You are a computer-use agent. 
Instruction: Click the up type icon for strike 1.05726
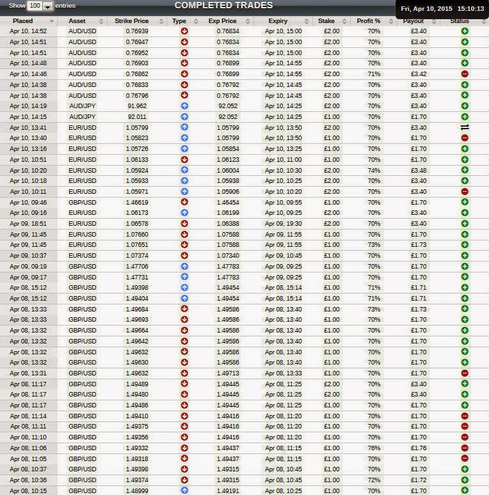coord(184,148)
